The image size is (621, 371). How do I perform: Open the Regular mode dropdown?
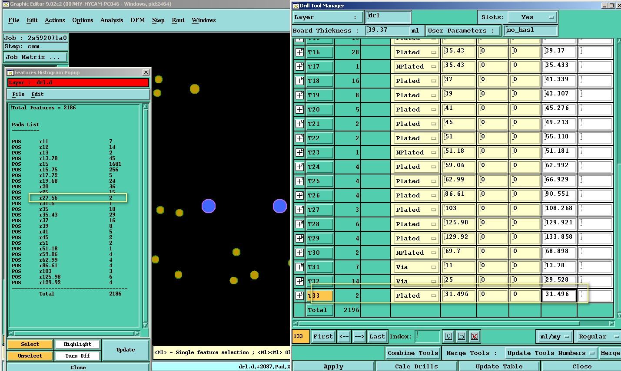(x=598, y=336)
